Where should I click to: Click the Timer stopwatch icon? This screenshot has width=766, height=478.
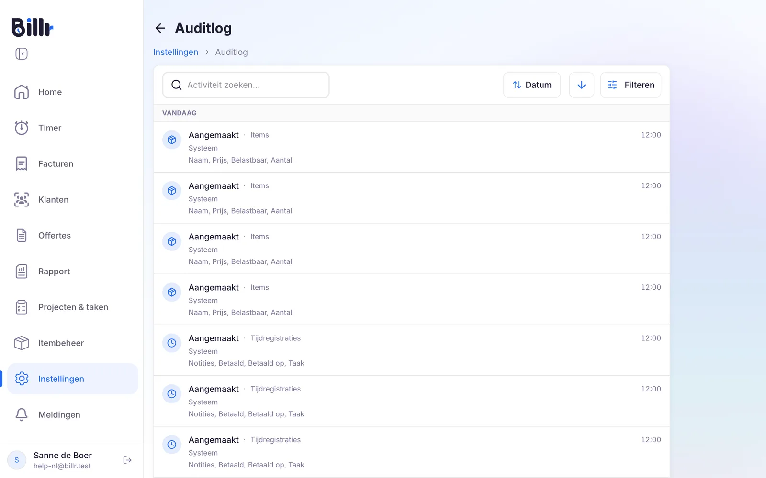pos(22,128)
